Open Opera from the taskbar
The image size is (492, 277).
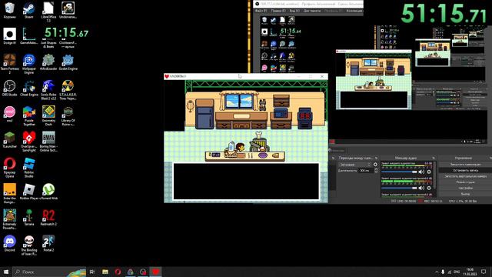pos(118,272)
